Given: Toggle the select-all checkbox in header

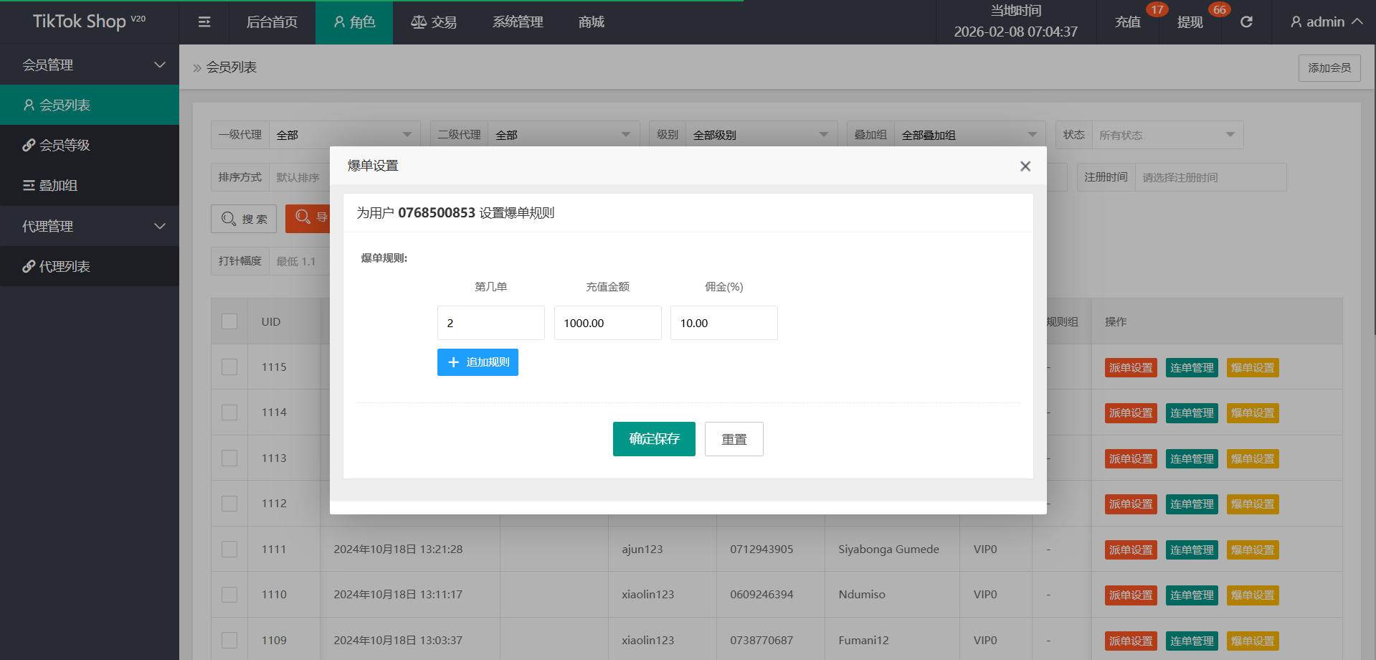Looking at the screenshot, I should 229,321.
